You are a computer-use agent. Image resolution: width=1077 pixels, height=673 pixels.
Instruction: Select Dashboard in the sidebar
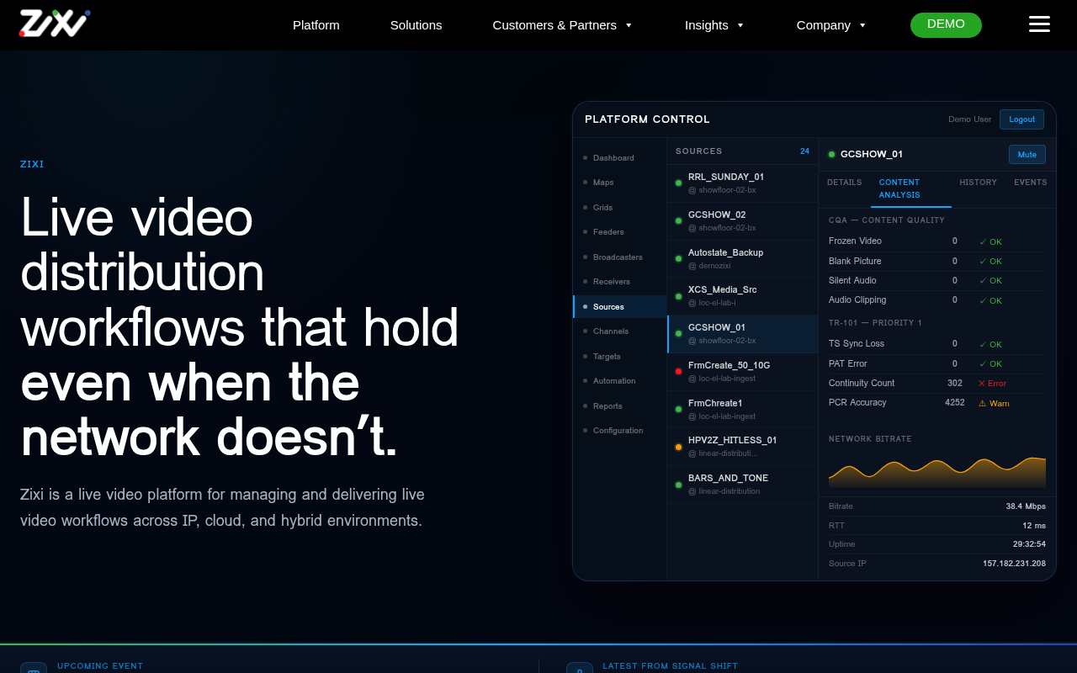pos(620,158)
